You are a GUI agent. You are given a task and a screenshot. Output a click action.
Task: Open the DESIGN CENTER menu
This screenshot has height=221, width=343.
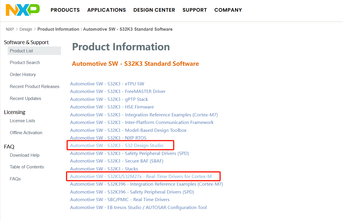pos(154,10)
